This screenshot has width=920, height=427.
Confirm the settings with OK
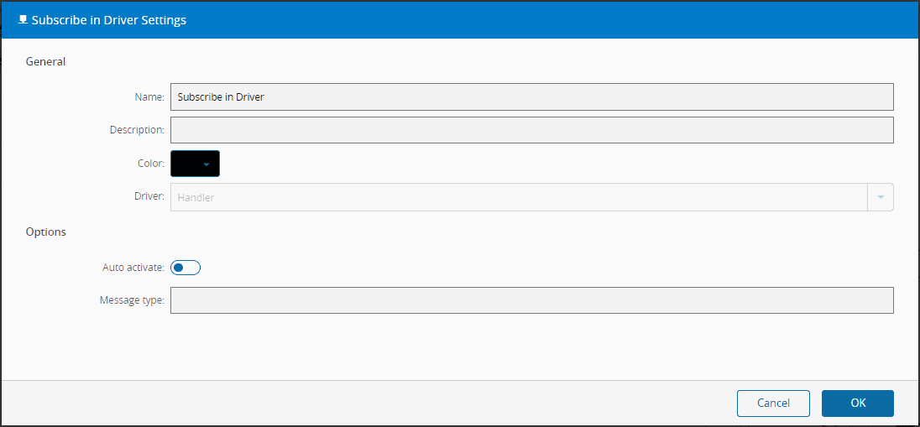click(x=857, y=404)
